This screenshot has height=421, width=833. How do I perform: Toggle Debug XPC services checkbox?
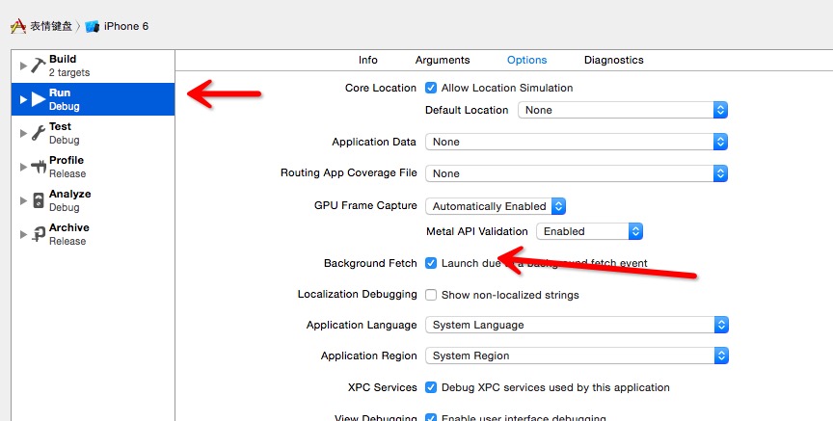coord(431,387)
